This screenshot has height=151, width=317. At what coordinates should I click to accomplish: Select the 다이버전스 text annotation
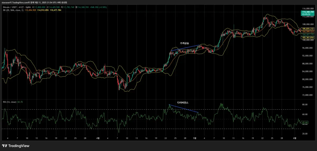coord(183,102)
